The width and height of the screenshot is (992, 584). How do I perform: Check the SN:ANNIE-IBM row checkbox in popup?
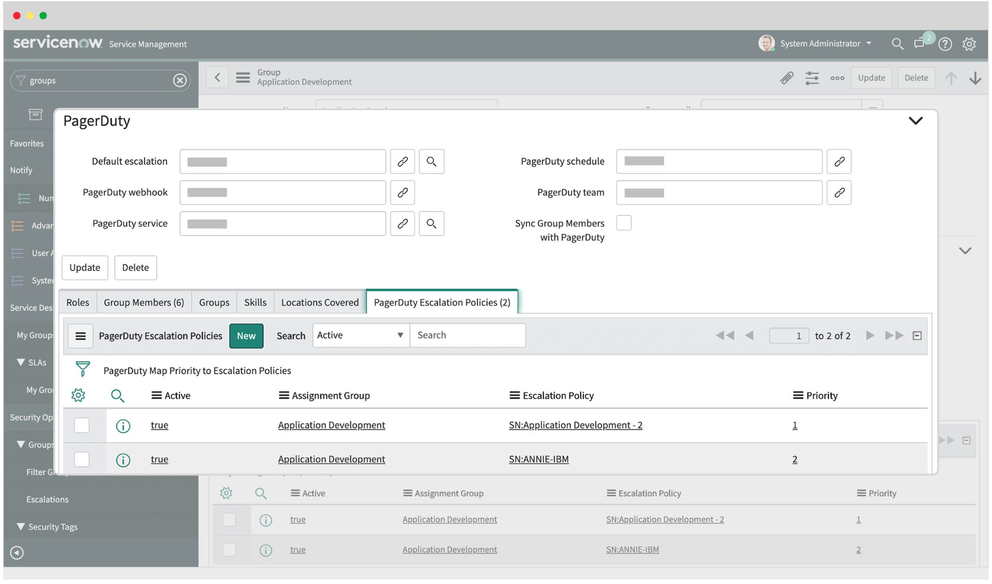click(x=82, y=460)
